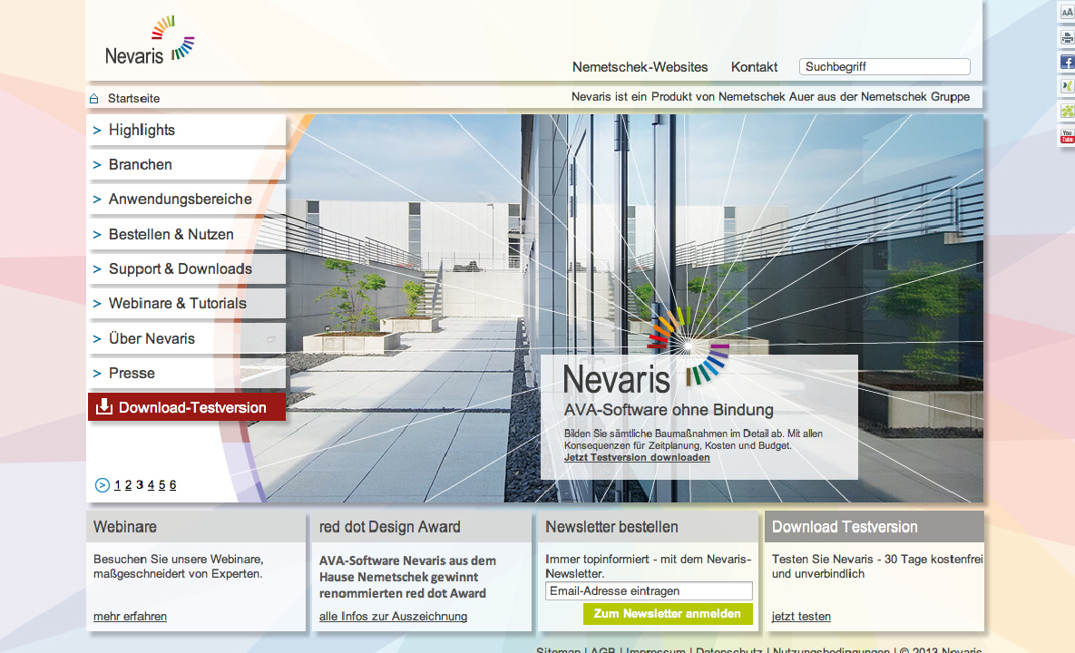This screenshot has height=653, width=1075.
Task: Open the Branchen menu item
Action: click(x=187, y=164)
